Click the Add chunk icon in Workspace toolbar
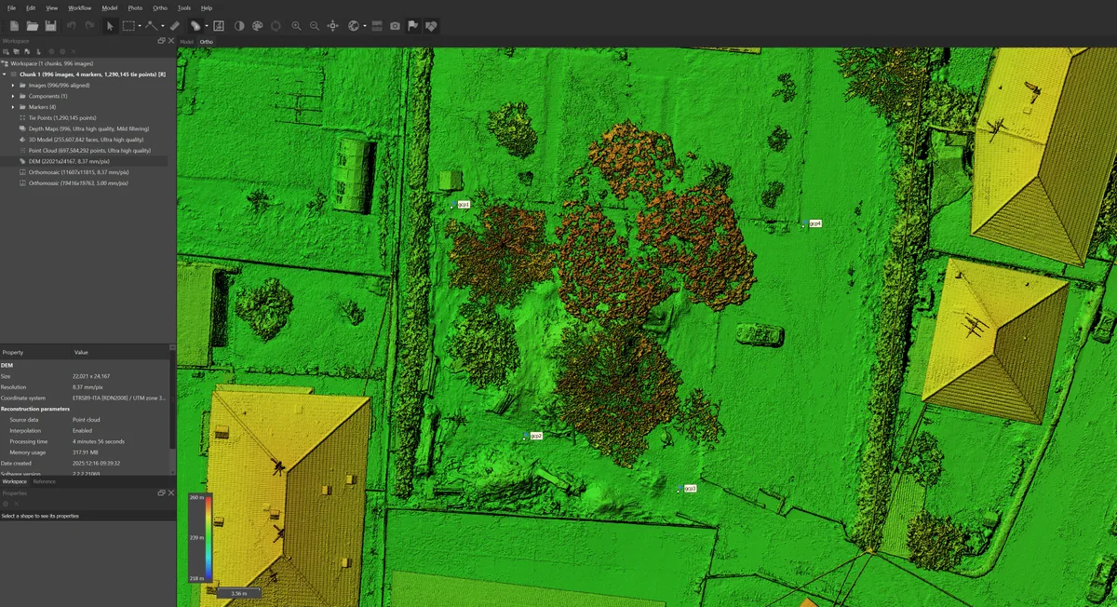 (x=6, y=51)
